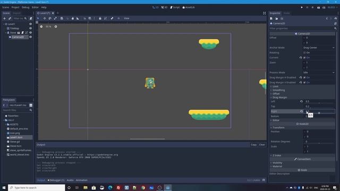Click the instance scene link icon
Viewport: 340px width, 191px height.
pos(10,19)
